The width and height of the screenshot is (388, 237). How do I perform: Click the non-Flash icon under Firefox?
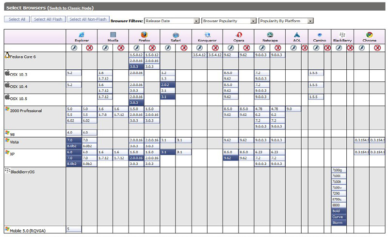tap(152, 48)
